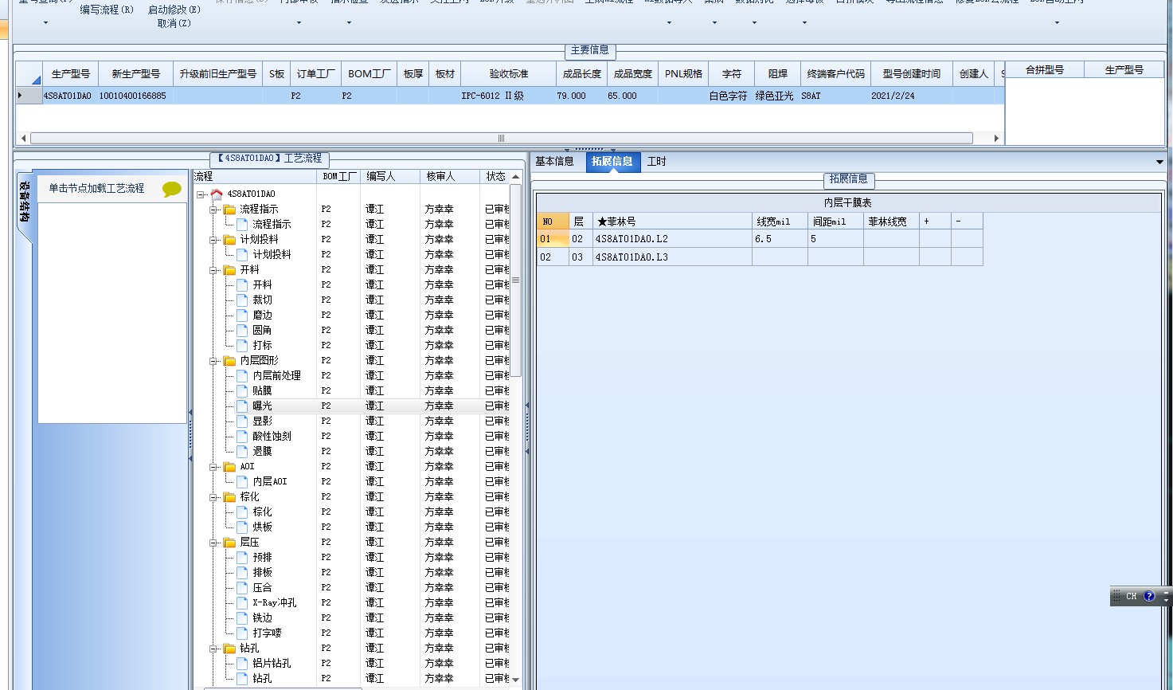Click the 启动修改(E) toolbar command

[174, 10]
